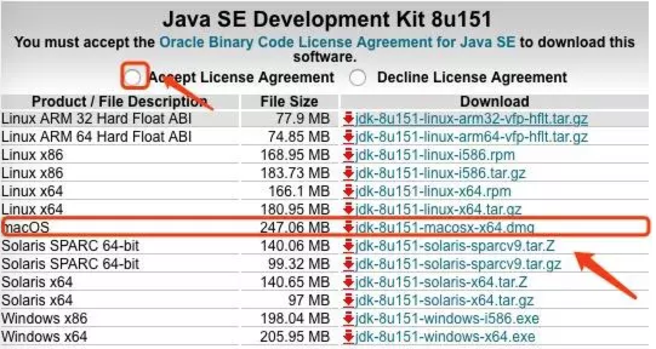Download jdk-8u151-windows-x64.exe
This screenshot has width=656, height=349.
point(446,337)
